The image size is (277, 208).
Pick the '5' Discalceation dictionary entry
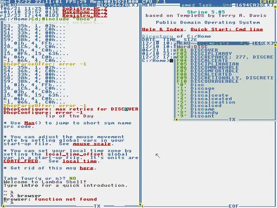coord(206,102)
